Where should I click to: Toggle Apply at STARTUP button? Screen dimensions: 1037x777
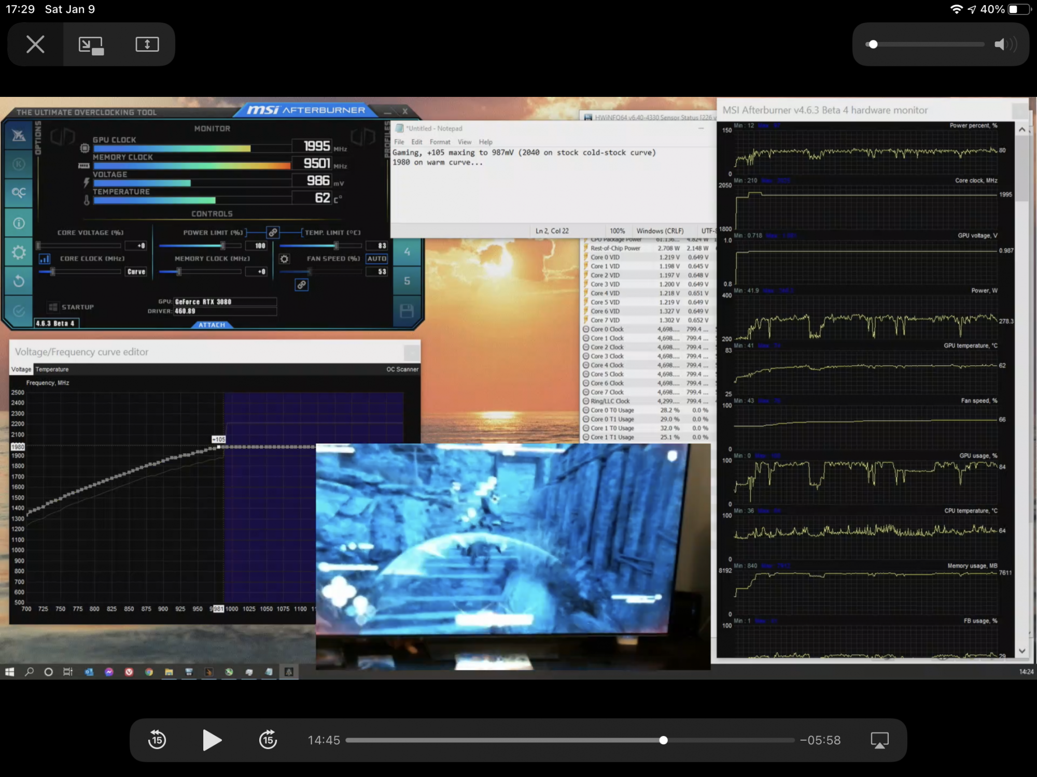coord(53,307)
